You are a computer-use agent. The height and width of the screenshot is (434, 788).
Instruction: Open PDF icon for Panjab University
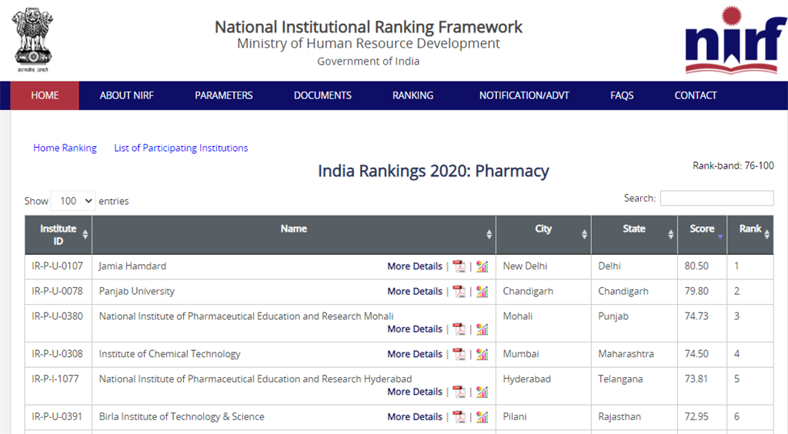click(459, 292)
